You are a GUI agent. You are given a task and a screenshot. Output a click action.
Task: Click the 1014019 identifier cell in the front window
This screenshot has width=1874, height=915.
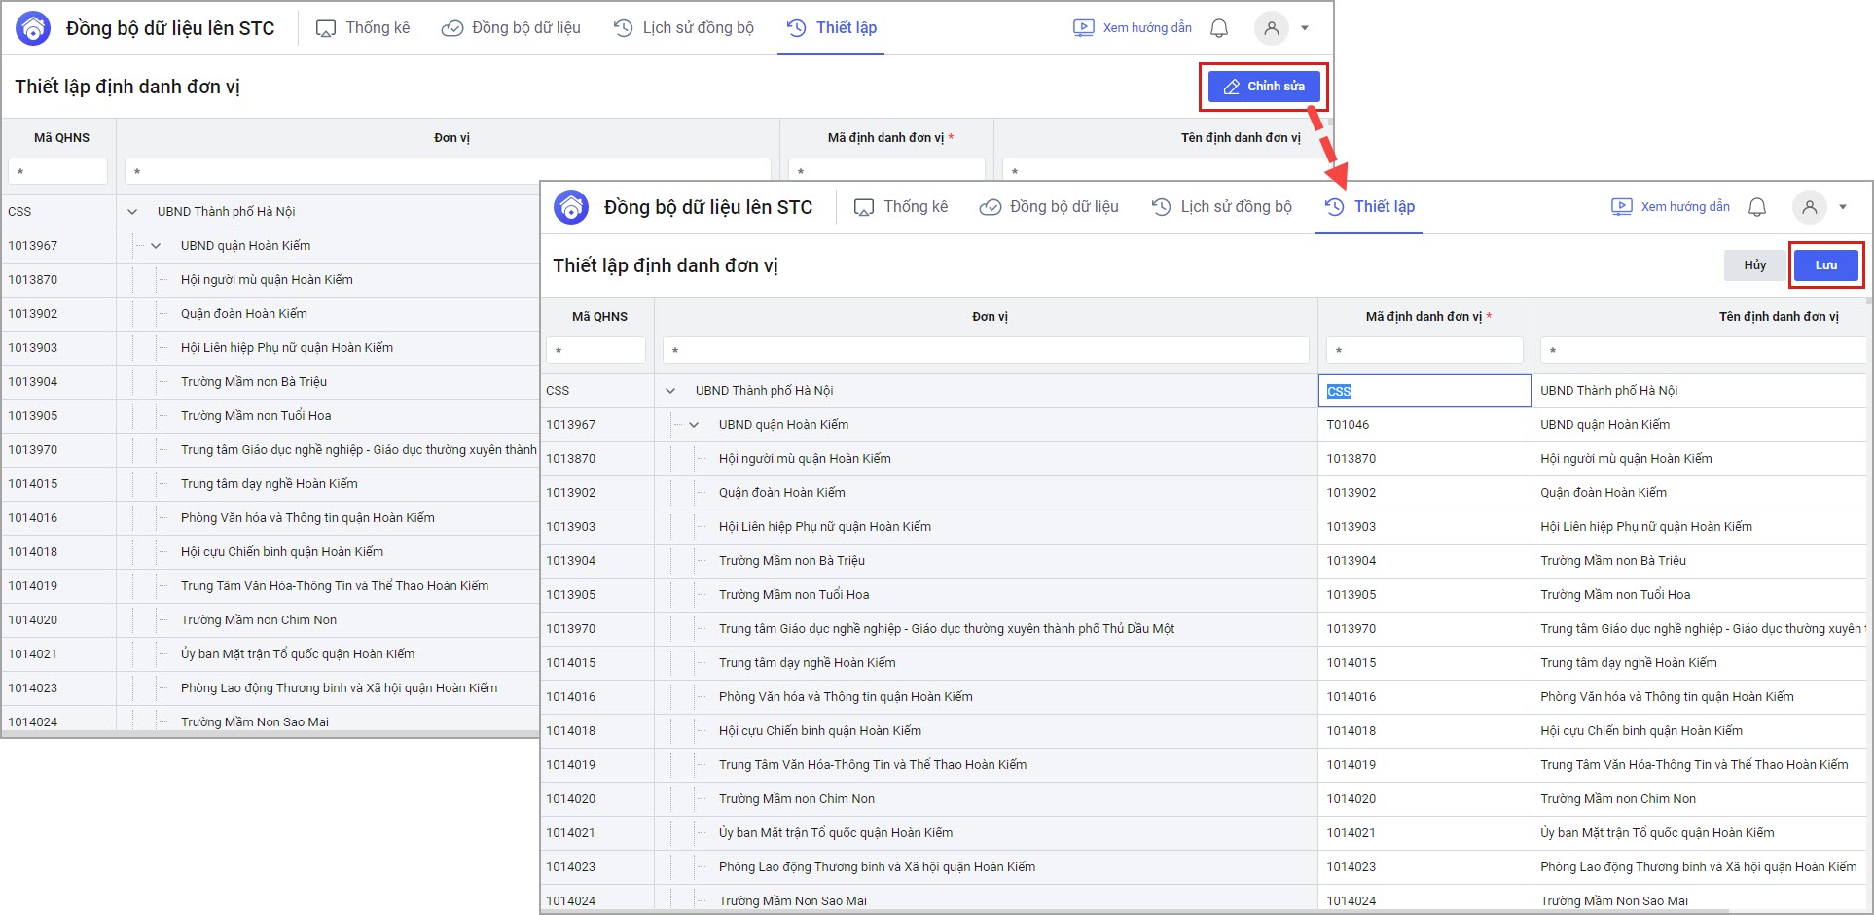[x=1424, y=765]
